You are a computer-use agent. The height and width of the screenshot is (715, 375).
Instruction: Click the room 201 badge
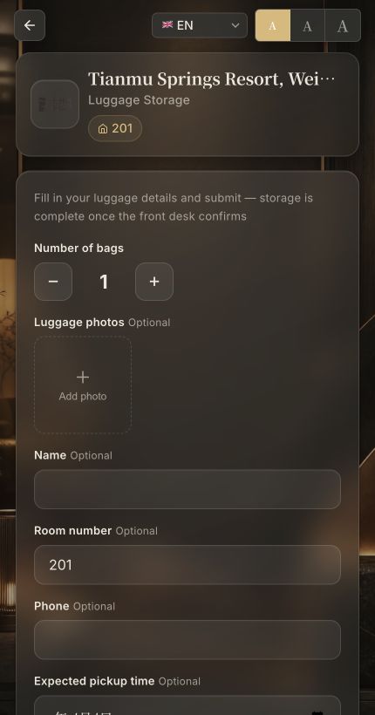pyautogui.click(x=115, y=128)
